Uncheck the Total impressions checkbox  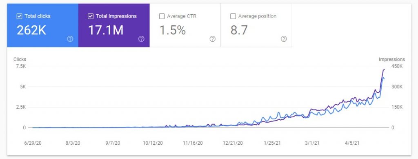pos(90,16)
